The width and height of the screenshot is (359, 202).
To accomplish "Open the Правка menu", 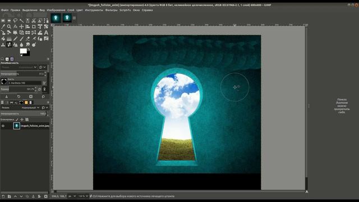I will [15, 10].
